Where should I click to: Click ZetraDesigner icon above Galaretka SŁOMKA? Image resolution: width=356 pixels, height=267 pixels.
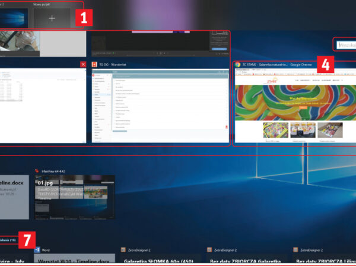coord(123,250)
